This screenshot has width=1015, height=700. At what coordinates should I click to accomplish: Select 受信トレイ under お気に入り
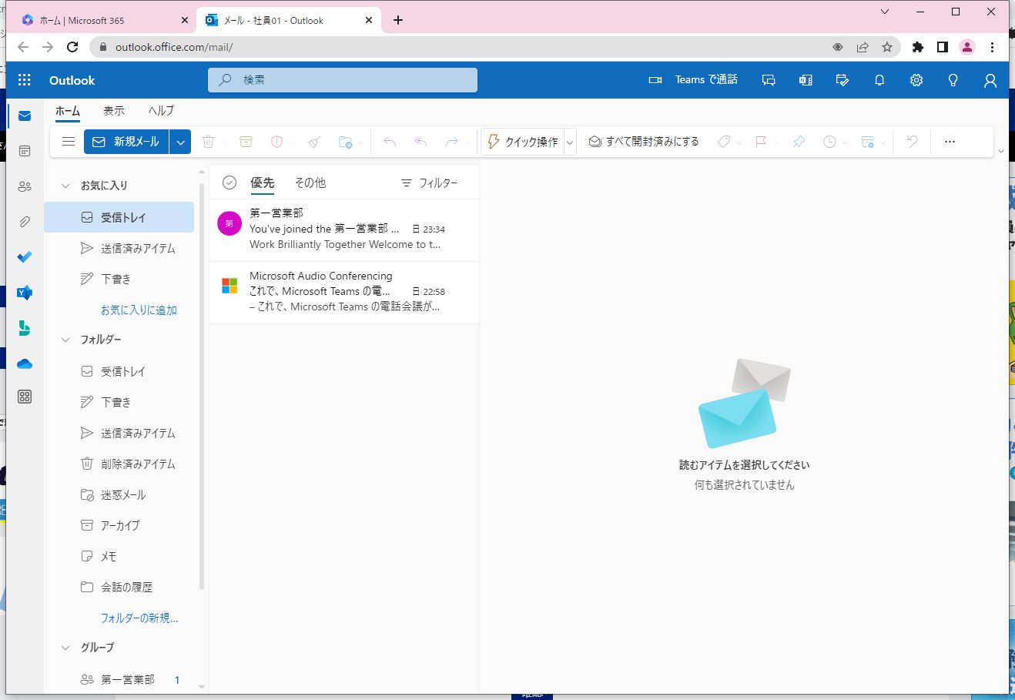pyautogui.click(x=119, y=217)
